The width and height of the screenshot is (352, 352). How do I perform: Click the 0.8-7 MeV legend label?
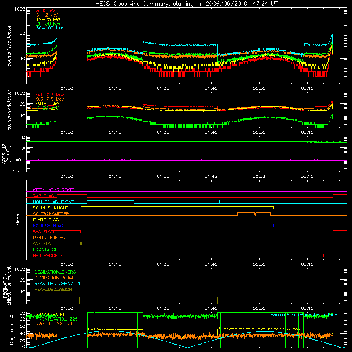point(48,103)
